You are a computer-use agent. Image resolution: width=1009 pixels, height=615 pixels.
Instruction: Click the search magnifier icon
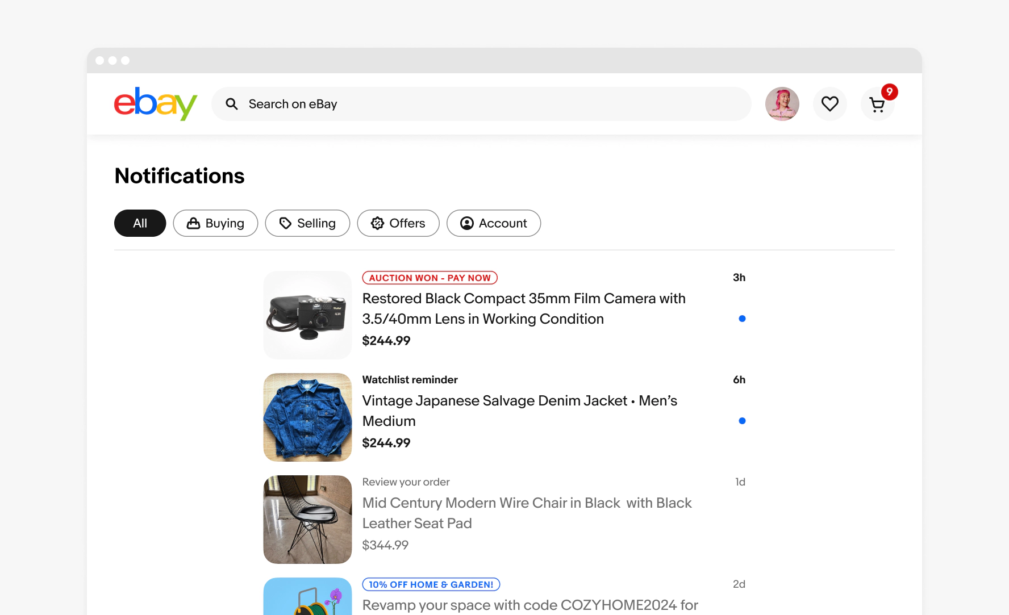pos(232,104)
